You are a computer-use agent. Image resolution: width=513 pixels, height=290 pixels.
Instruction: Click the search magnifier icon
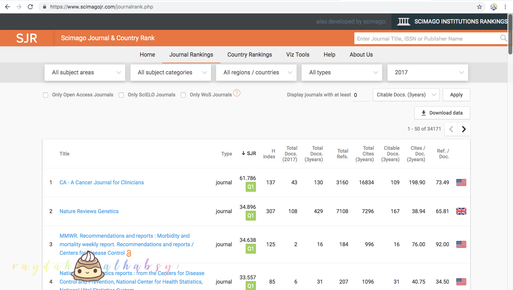503,38
